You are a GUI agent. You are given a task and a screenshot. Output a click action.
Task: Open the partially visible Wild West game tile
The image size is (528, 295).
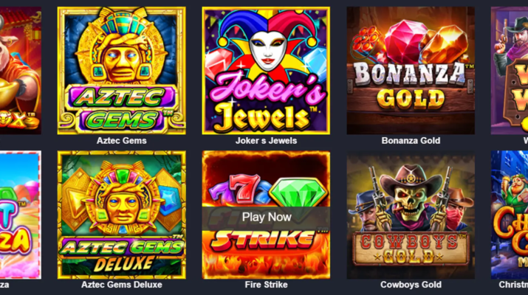coord(510,71)
